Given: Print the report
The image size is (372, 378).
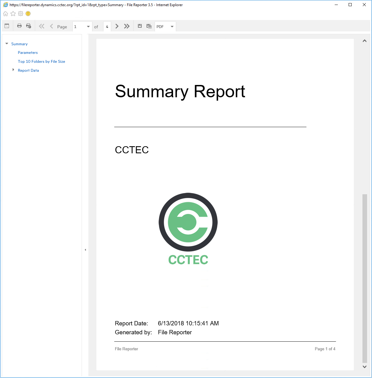Looking at the screenshot, I should click(x=19, y=26).
